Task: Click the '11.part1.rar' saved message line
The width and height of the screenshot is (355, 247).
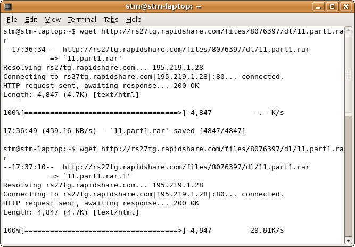Action: [x=125, y=131]
